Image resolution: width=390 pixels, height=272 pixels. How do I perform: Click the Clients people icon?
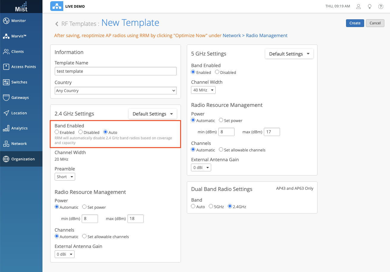6,52
